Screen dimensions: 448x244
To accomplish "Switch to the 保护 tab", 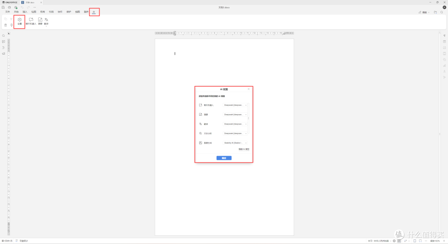I will 68,12.
